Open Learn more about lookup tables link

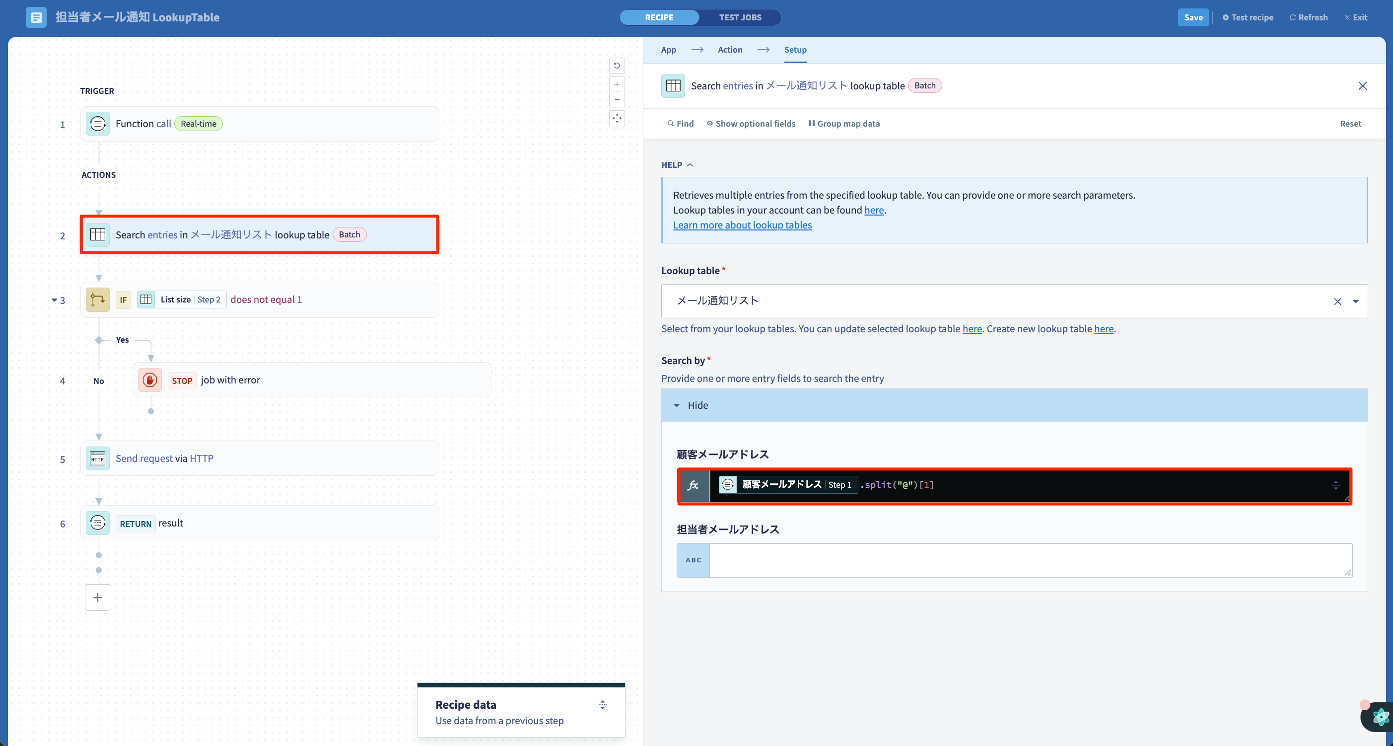pyautogui.click(x=742, y=225)
